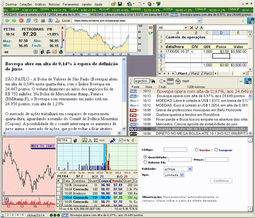Open the Validade dropdown showing p/Hoje
Screen dimensions: 255x218
(x=190, y=169)
